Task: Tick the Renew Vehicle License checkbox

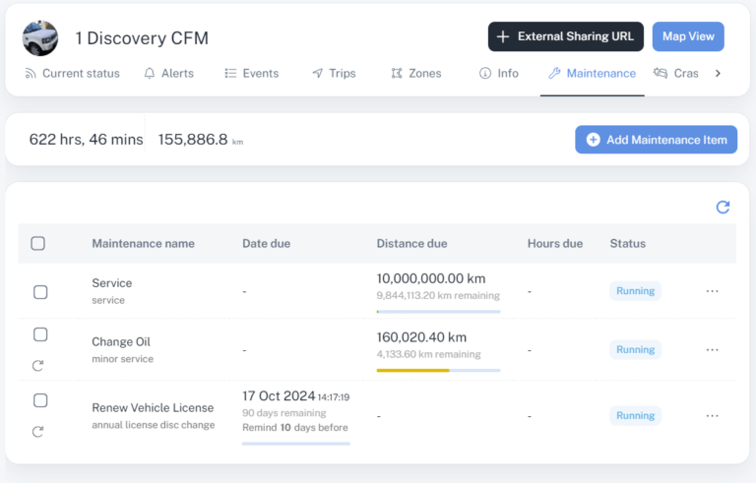Action: 40,400
